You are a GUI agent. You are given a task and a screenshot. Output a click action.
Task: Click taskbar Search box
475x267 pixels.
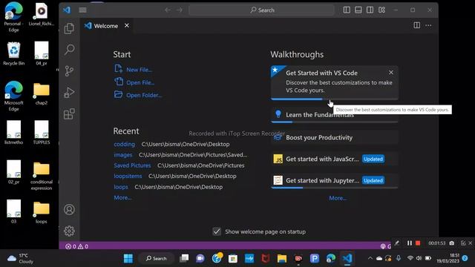[x=156, y=258]
